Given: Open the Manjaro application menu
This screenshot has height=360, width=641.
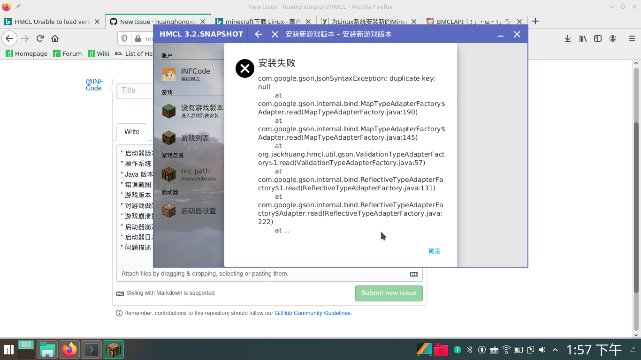Looking at the screenshot, I should pyautogui.click(x=8, y=350).
